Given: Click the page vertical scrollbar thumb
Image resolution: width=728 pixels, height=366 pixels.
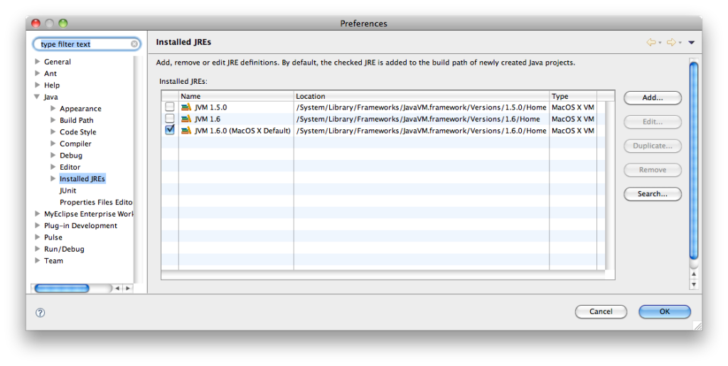Looking at the screenshot, I should 694,161.
